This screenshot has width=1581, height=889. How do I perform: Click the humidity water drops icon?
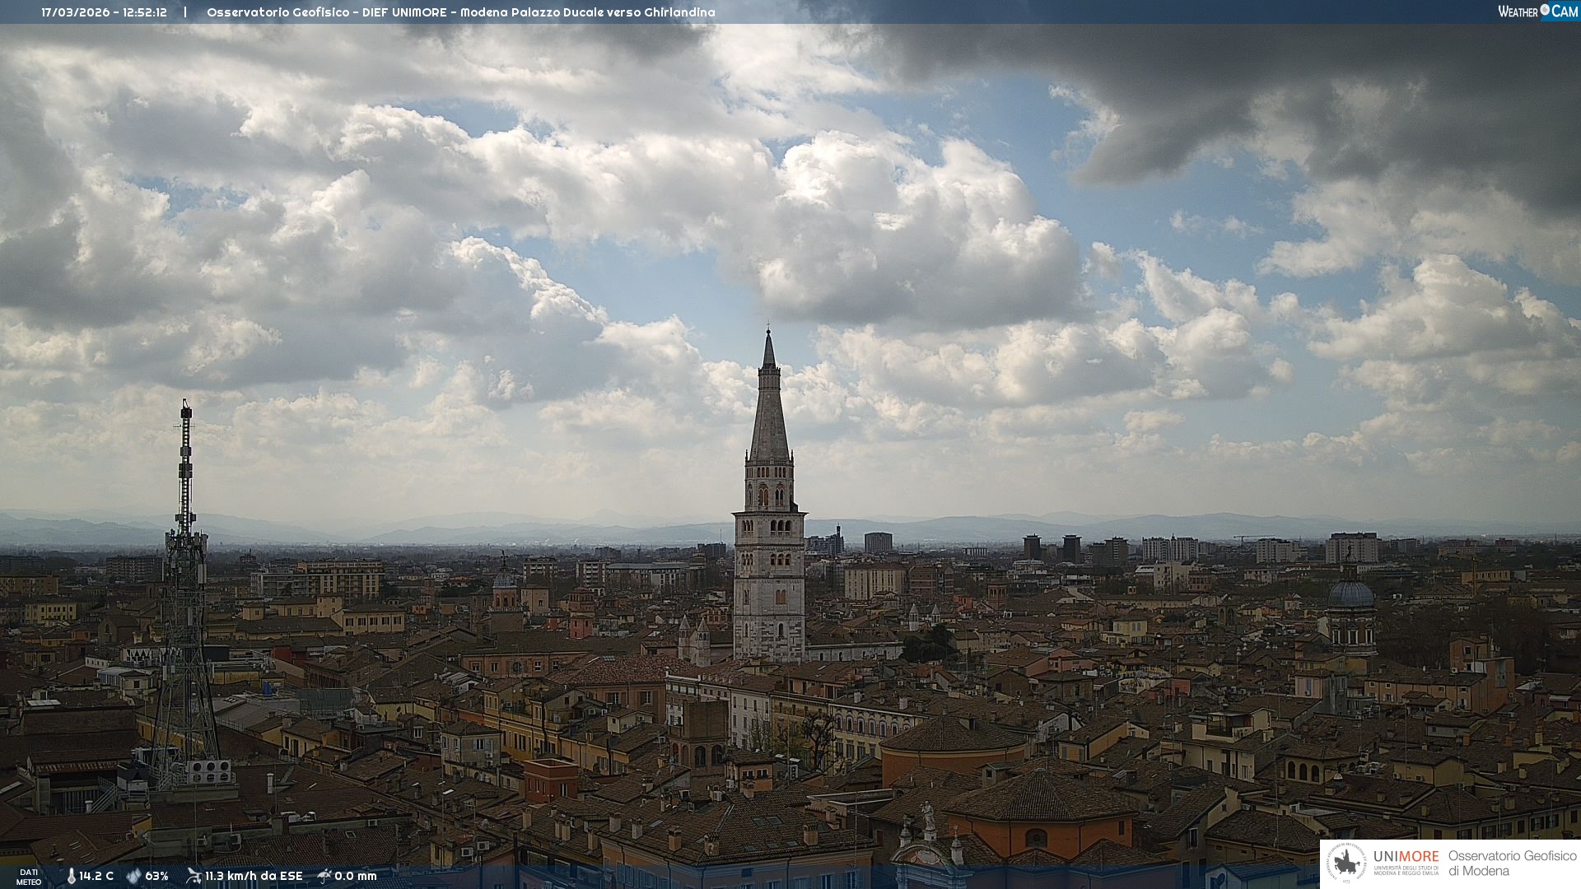click(x=133, y=876)
